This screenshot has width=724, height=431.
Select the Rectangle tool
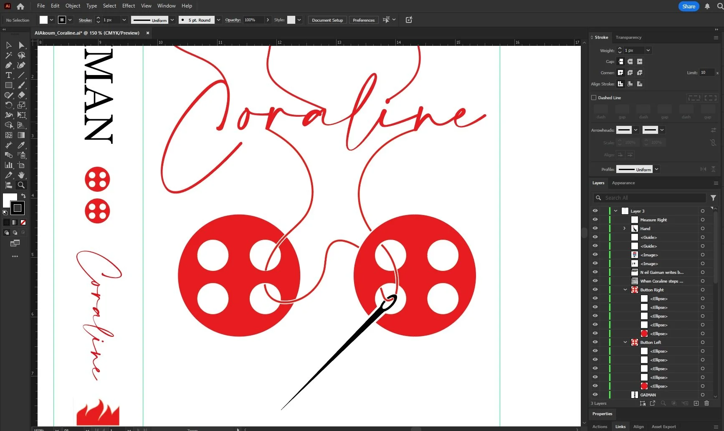[8, 85]
